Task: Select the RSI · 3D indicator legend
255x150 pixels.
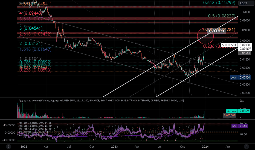Action: click(x=35, y=129)
